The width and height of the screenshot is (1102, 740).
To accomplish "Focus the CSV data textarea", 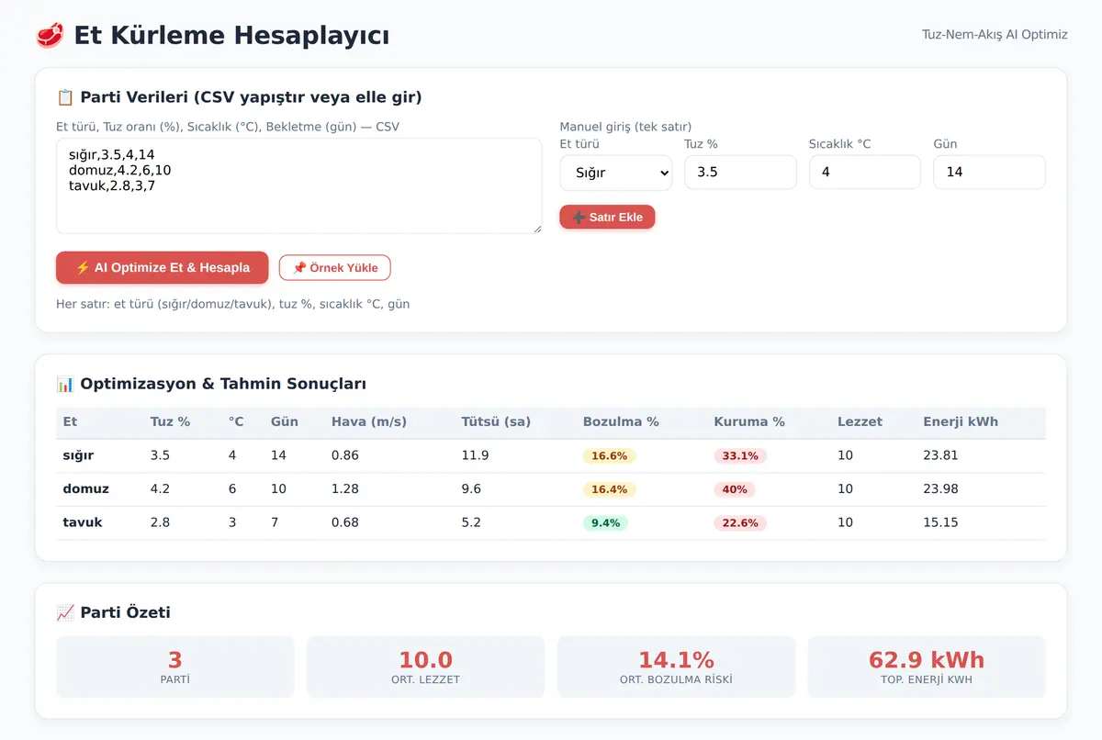I will pos(299,186).
